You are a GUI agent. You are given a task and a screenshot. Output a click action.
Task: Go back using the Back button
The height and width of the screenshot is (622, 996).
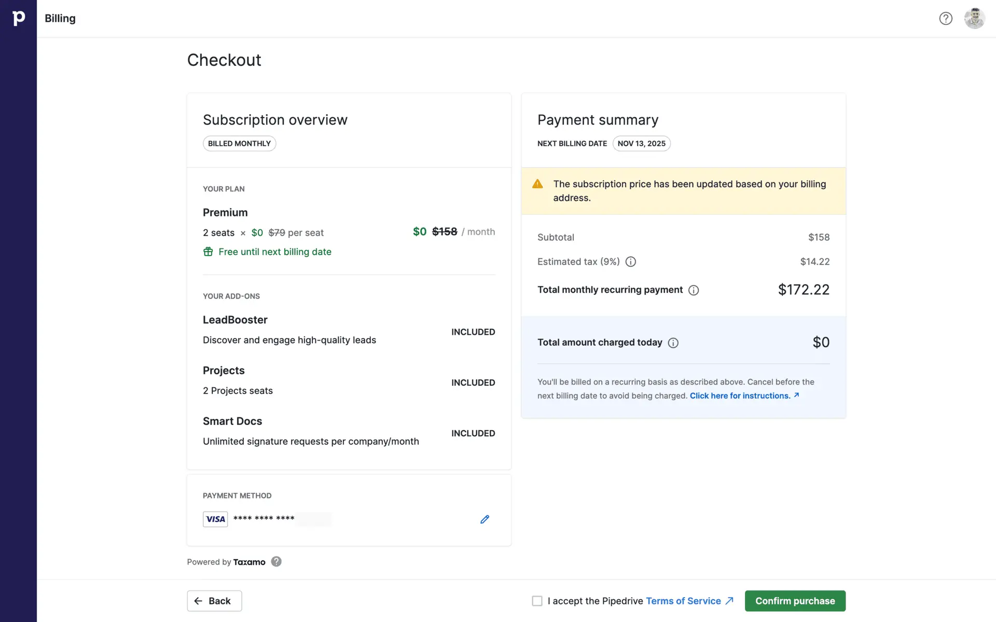pyautogui.click(x=214, y=601)
